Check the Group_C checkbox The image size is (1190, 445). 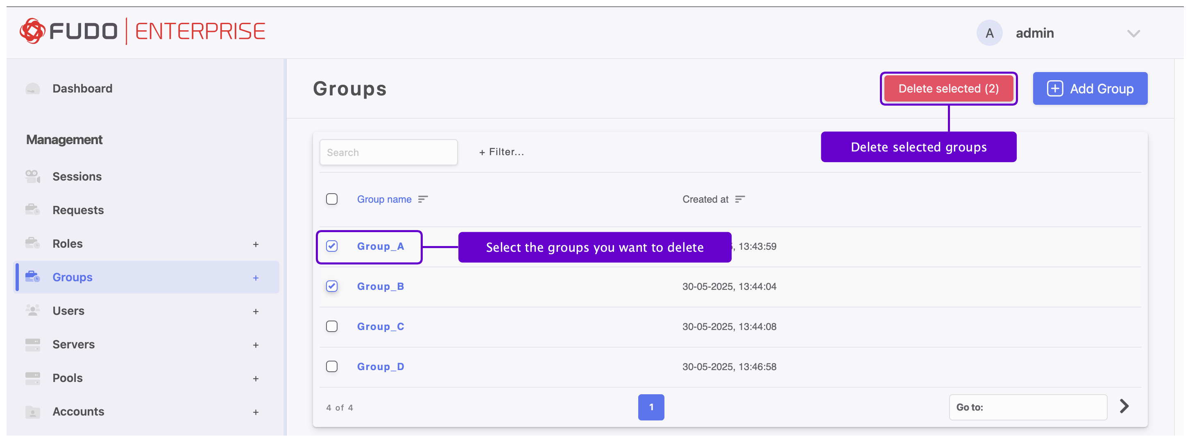[332, 326]
